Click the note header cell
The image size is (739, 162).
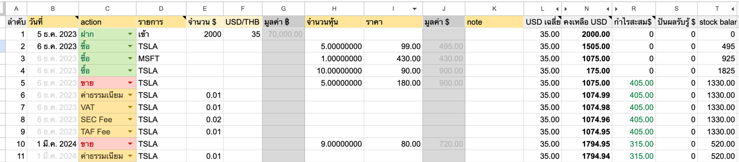pyautogui.click(x=494, y=22)
